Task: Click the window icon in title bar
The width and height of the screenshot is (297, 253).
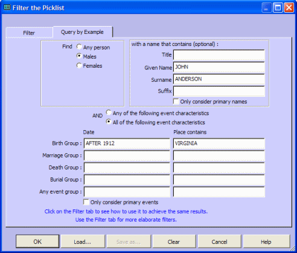Action: 7,7
